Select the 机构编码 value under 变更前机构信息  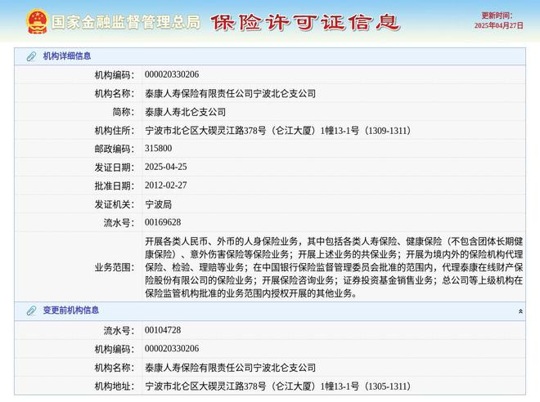(x=172, y=349)
